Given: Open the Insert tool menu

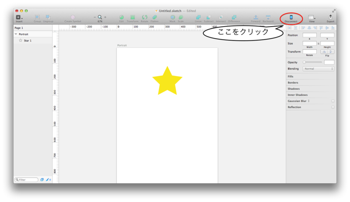Looking at the screenshot, I should coord(19,17).
